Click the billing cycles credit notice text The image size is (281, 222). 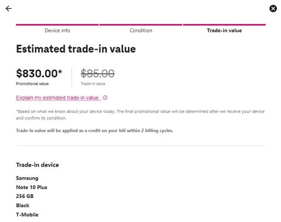94,130
